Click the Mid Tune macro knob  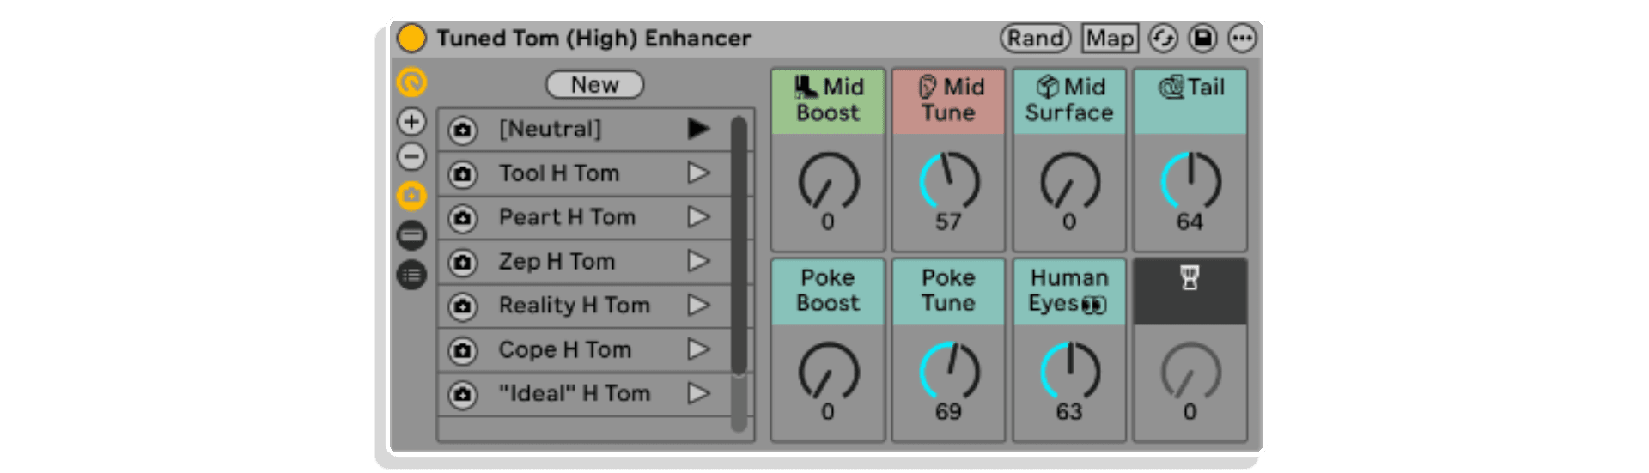click(949, 181)
